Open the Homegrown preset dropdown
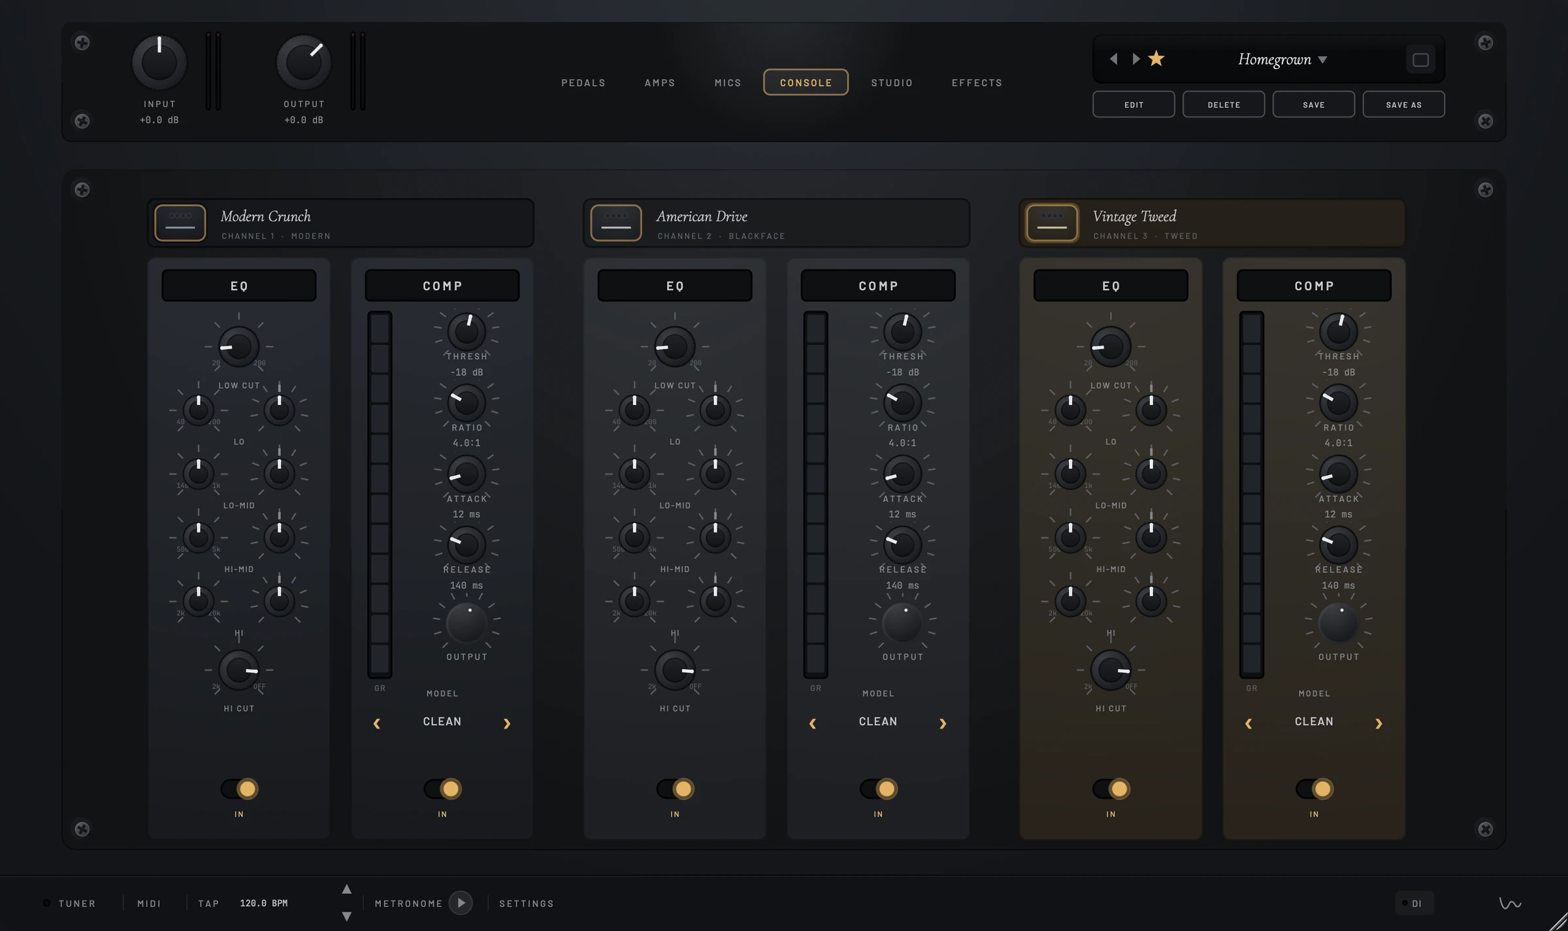The image size is (1568, 931). point(1282,59)
